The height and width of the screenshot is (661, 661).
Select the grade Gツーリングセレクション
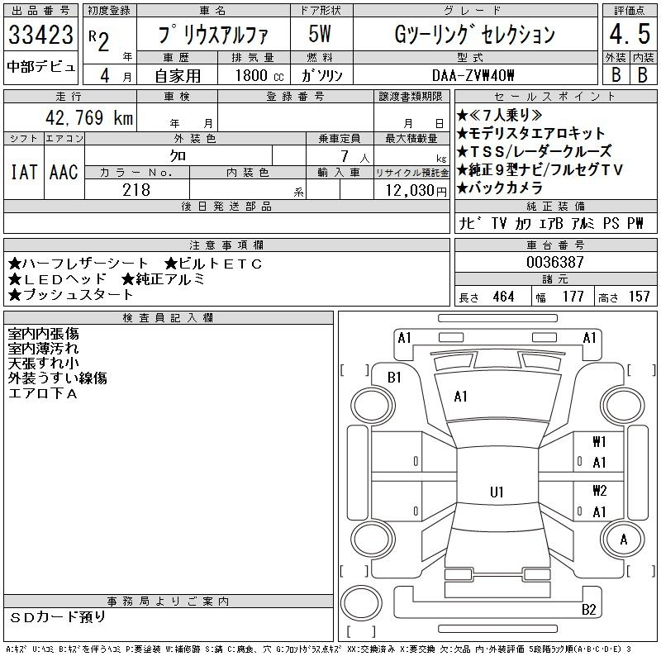tap(474, 35)
